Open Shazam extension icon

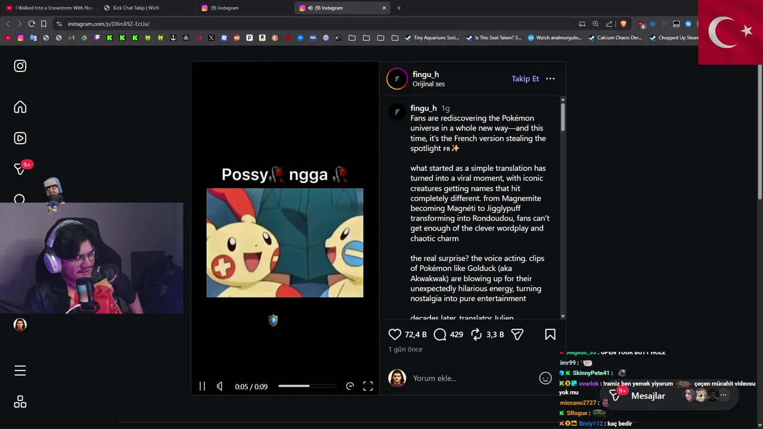pos(688,24)
